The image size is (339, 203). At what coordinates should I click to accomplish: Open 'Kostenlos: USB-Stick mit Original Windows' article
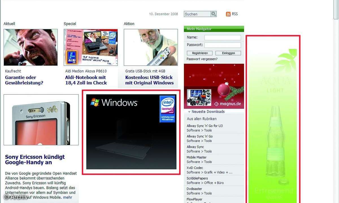(x=149, y=80)
